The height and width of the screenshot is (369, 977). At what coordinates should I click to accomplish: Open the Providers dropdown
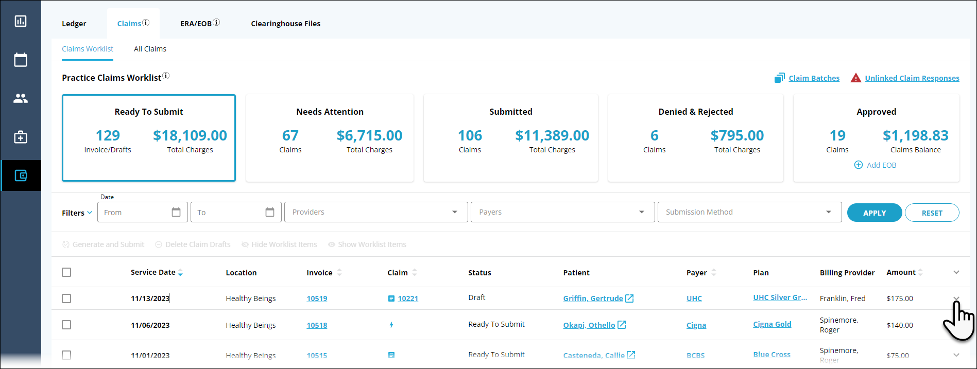[375, 212]
